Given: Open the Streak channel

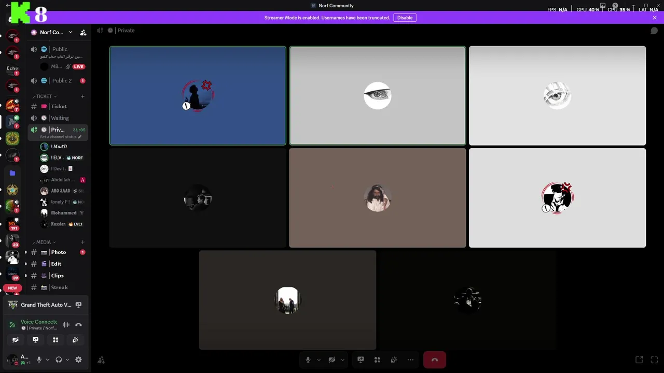Looking at the screenshot, I should click(x=58, y=288).
